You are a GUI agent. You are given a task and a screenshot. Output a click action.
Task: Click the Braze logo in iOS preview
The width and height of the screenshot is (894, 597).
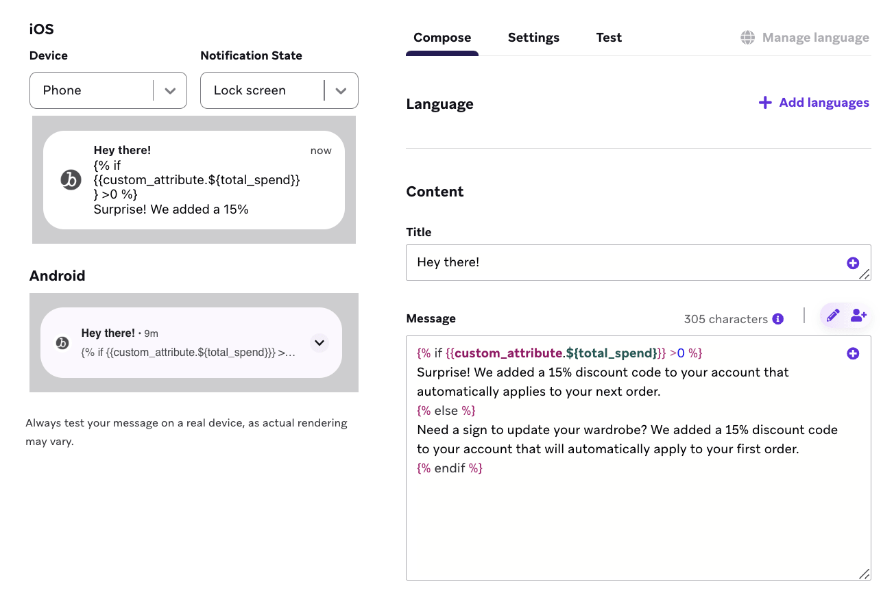pyautogui.click(x=71, y=180)
